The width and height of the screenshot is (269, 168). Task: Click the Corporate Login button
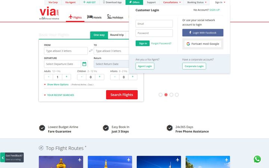pos(194,66)
